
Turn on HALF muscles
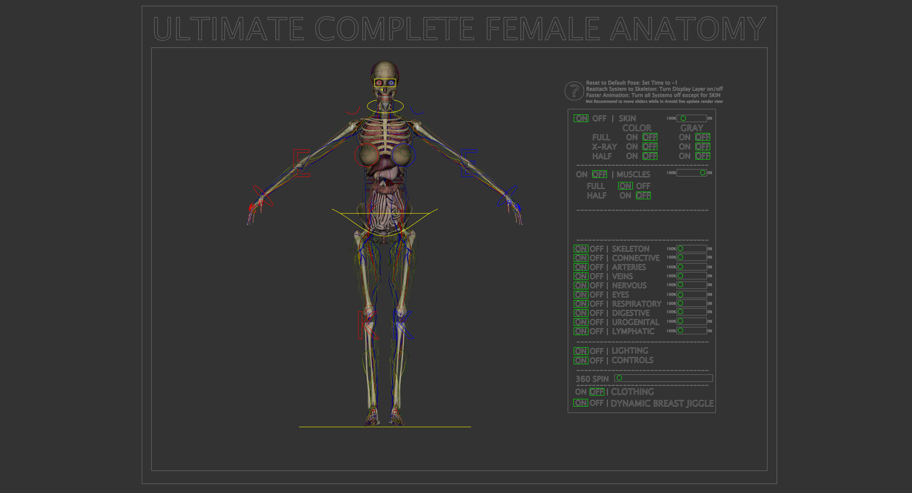pos(625,195)
